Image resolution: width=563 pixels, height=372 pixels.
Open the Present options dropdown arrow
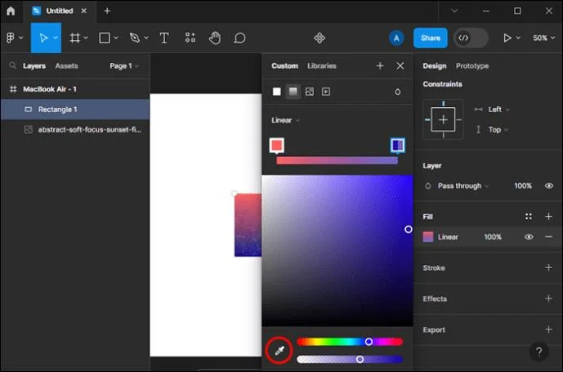(x=519, y=38)
